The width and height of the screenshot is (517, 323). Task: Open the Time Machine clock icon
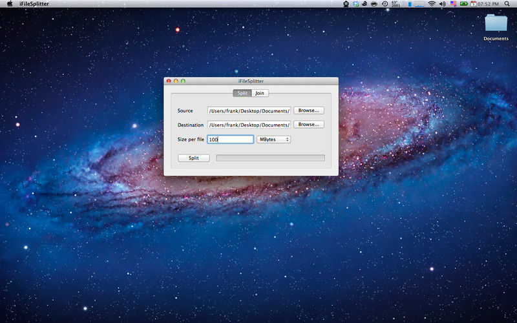tap(385, 4)
